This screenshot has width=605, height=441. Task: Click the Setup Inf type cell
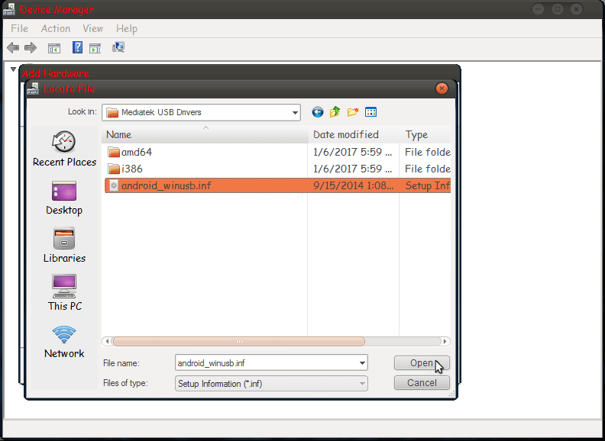[428, 186]
